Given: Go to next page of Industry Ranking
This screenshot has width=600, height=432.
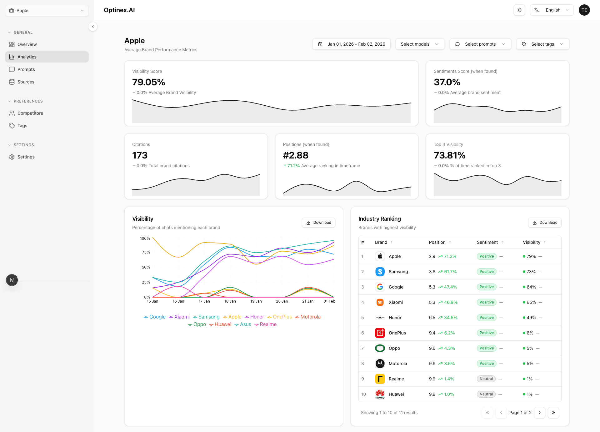Looking at the screenshot, I should pyautogui.click(x=539, y=413).
